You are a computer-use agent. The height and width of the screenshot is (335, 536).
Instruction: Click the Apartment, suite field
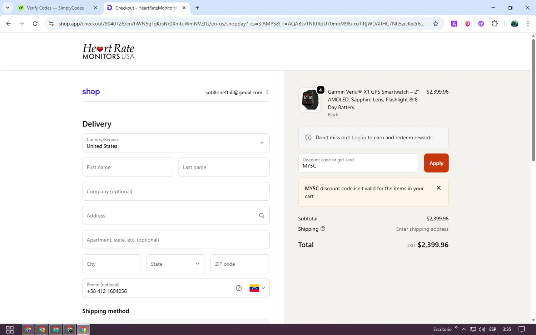coord(176,240)
